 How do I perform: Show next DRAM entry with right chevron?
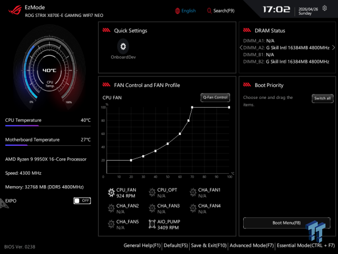click(333, 48)
